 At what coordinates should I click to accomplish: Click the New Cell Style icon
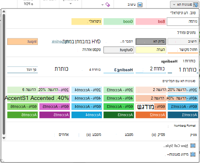pyautogui.click(x=193, y=146)
